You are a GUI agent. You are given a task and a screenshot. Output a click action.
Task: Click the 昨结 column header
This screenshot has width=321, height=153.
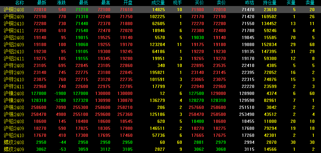coord(250,3)
